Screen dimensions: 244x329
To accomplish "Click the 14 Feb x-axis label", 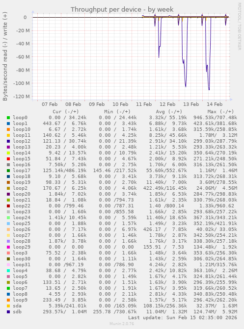I will point(215,104).
